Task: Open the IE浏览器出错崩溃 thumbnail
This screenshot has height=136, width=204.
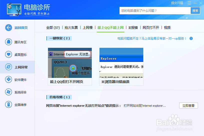Action: (121, 63)
